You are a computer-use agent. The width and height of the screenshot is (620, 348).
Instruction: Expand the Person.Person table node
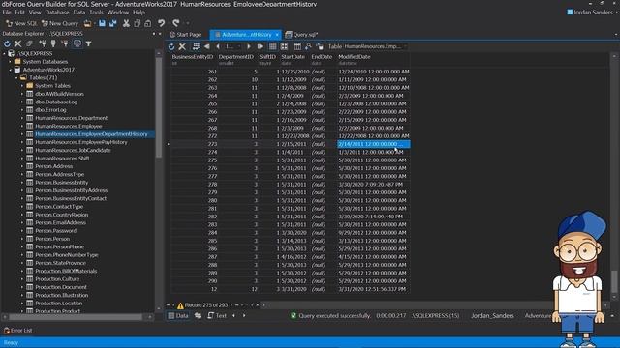(x=22, y=239)
